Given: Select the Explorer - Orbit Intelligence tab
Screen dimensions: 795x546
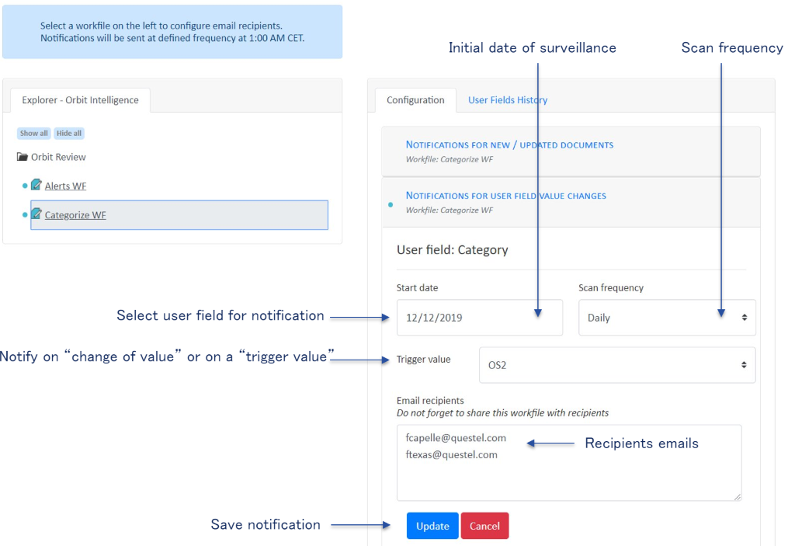Looking at the screenshot, I should [x=80, y=100].
